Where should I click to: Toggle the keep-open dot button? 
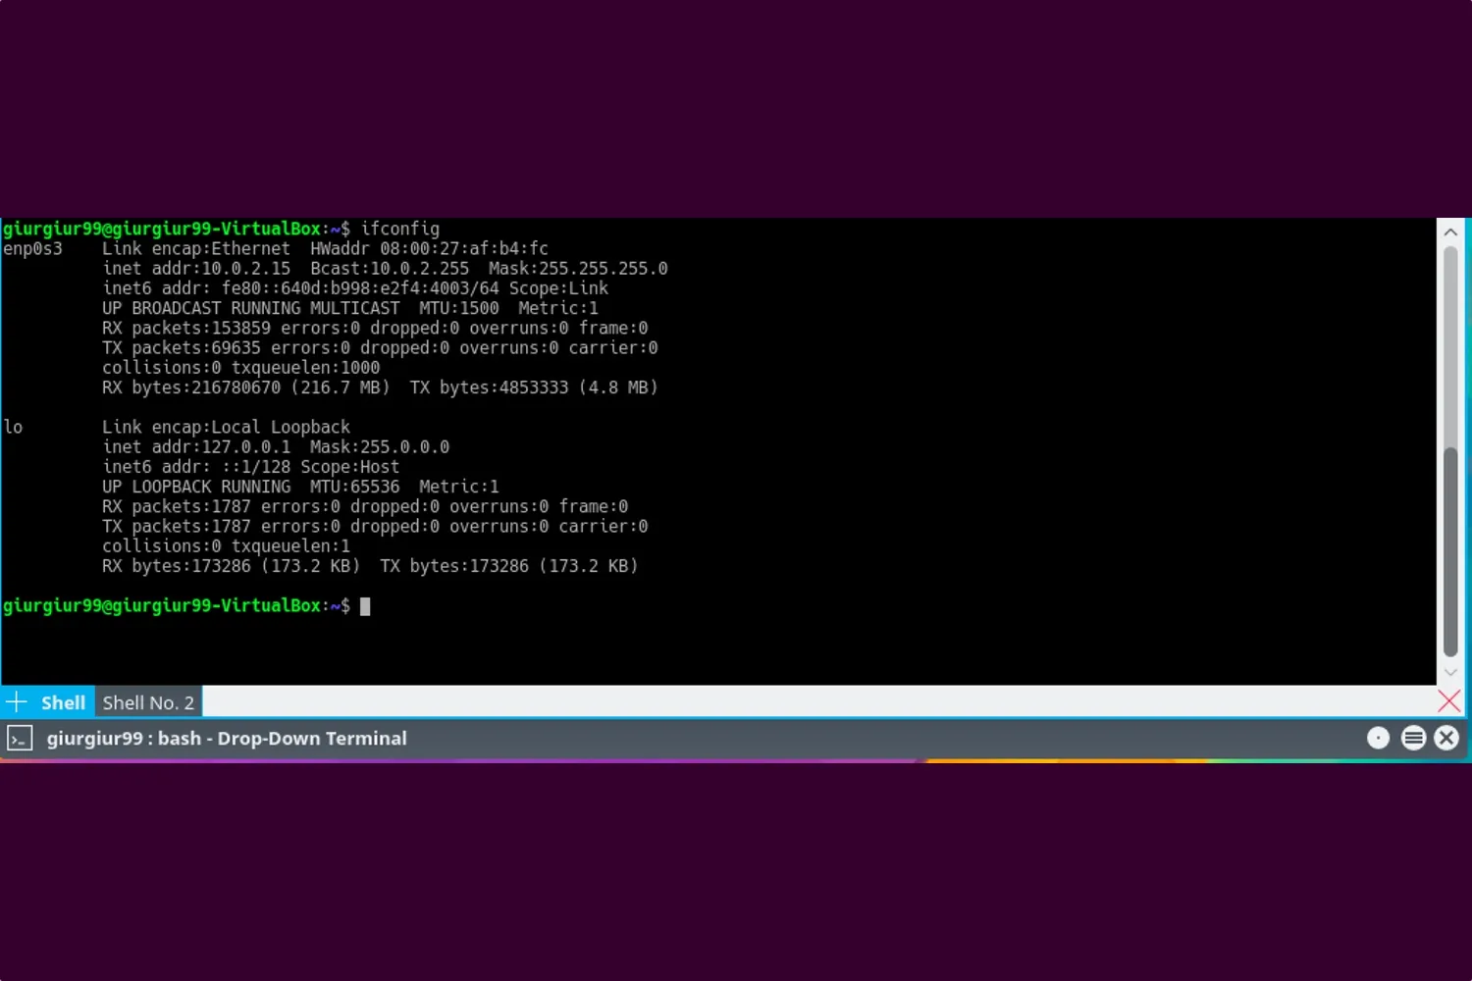[1379, 738]
